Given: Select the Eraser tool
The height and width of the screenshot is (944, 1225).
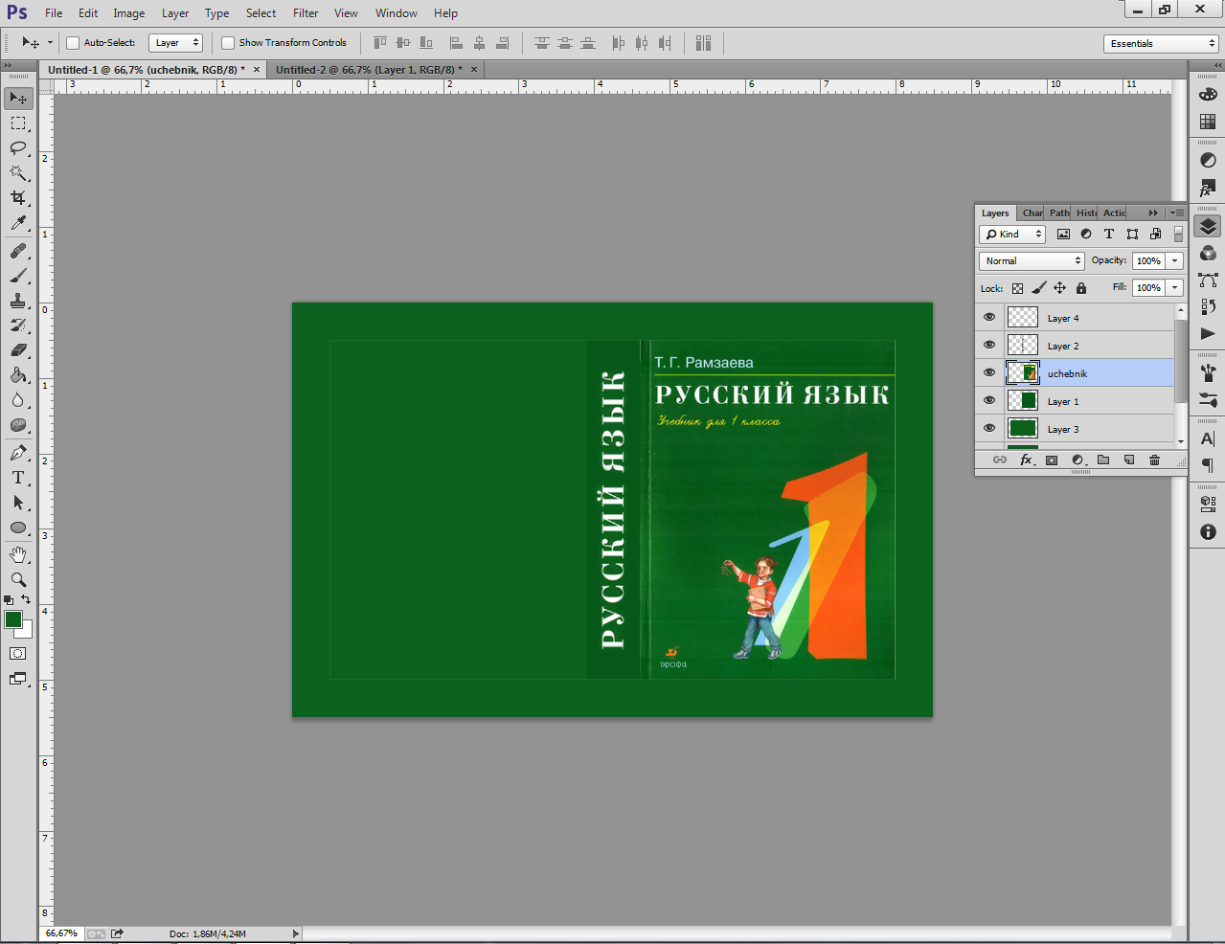Looking at the screenshot, I should (18, 350).
